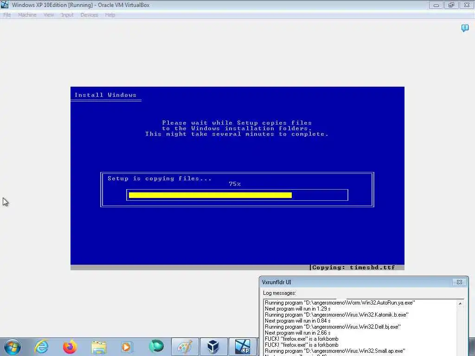Open the Help menu

110,15
